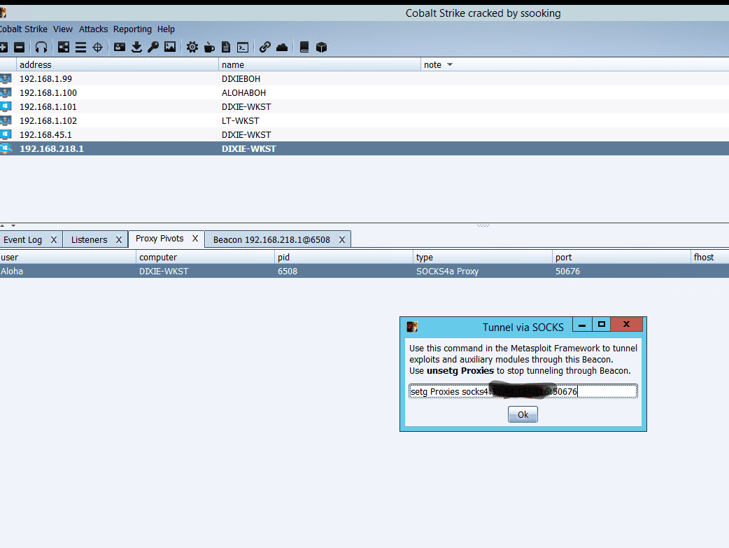Open the Reporting menu
729x548 pixels.
pyautogui.click(x=132, y=29)
